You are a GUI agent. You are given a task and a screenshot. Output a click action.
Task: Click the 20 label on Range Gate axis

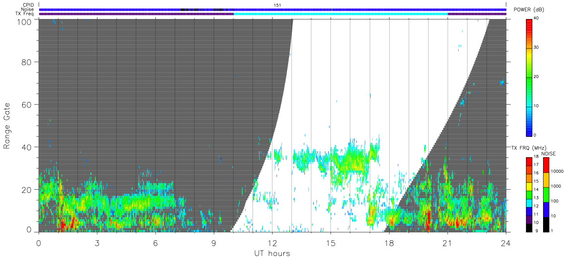27,189
